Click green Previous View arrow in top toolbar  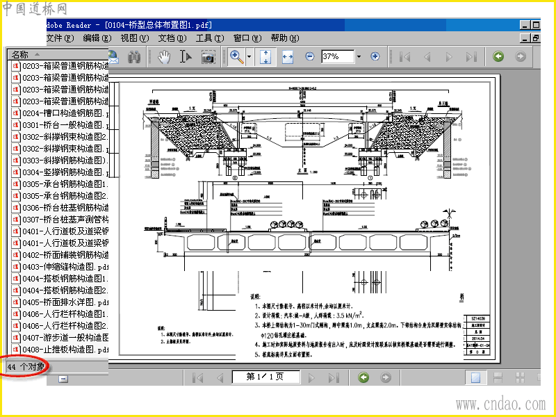click(498, 56)
